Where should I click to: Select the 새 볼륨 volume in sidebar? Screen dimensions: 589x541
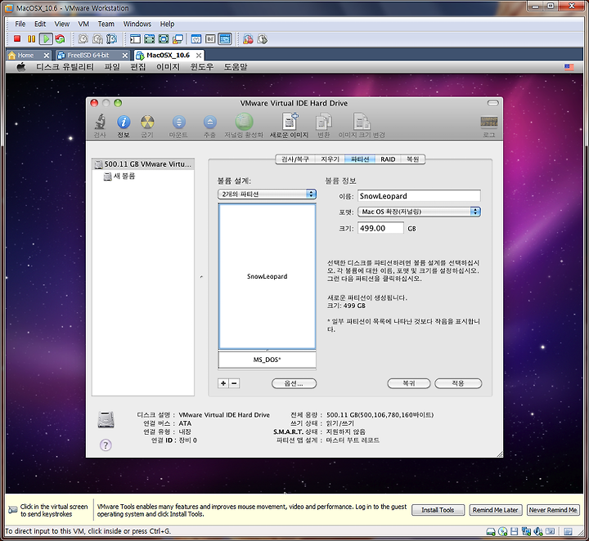[119, 176]
